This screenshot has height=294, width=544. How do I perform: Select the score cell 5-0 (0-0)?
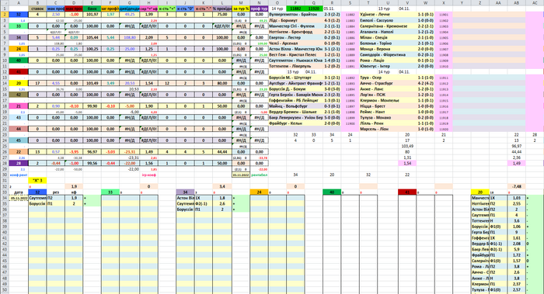point(332,118)
